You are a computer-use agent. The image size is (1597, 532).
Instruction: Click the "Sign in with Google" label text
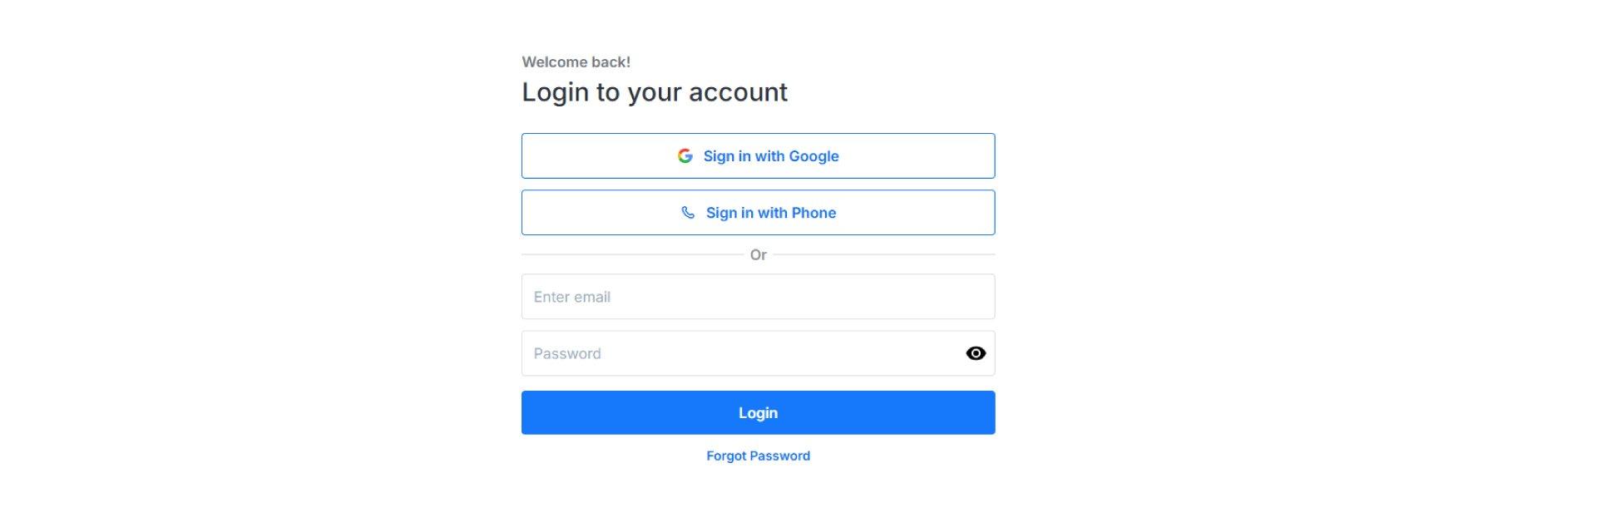click(771, 156)
